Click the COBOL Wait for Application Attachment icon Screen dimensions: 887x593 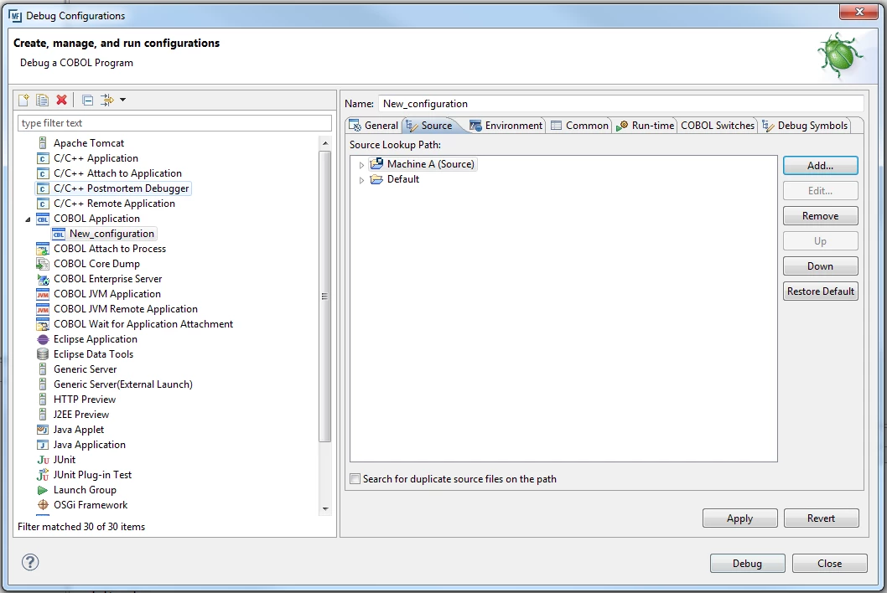click(43, 324)
